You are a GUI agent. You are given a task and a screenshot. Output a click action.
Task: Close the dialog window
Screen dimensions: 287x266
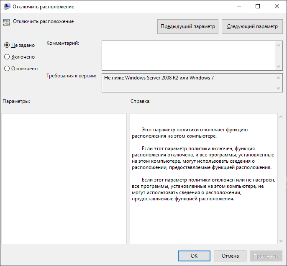(x=277, y=6)
